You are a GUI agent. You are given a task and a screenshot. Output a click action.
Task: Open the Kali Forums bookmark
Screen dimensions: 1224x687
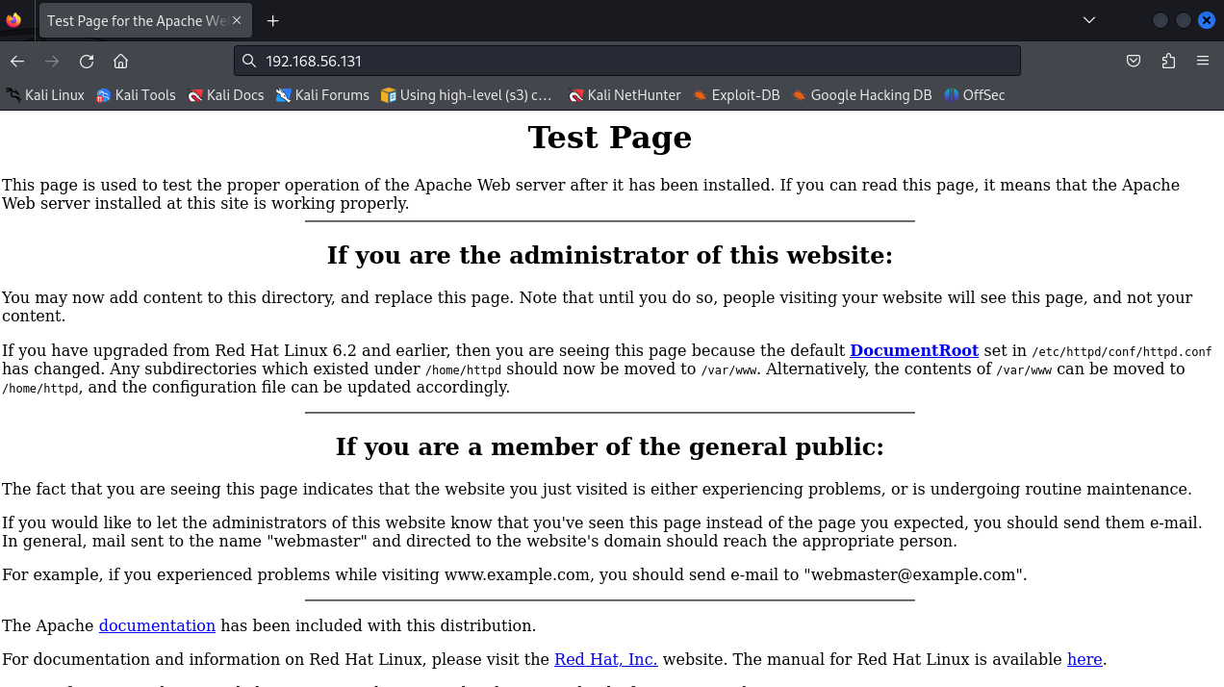click(x=322, y=95)
